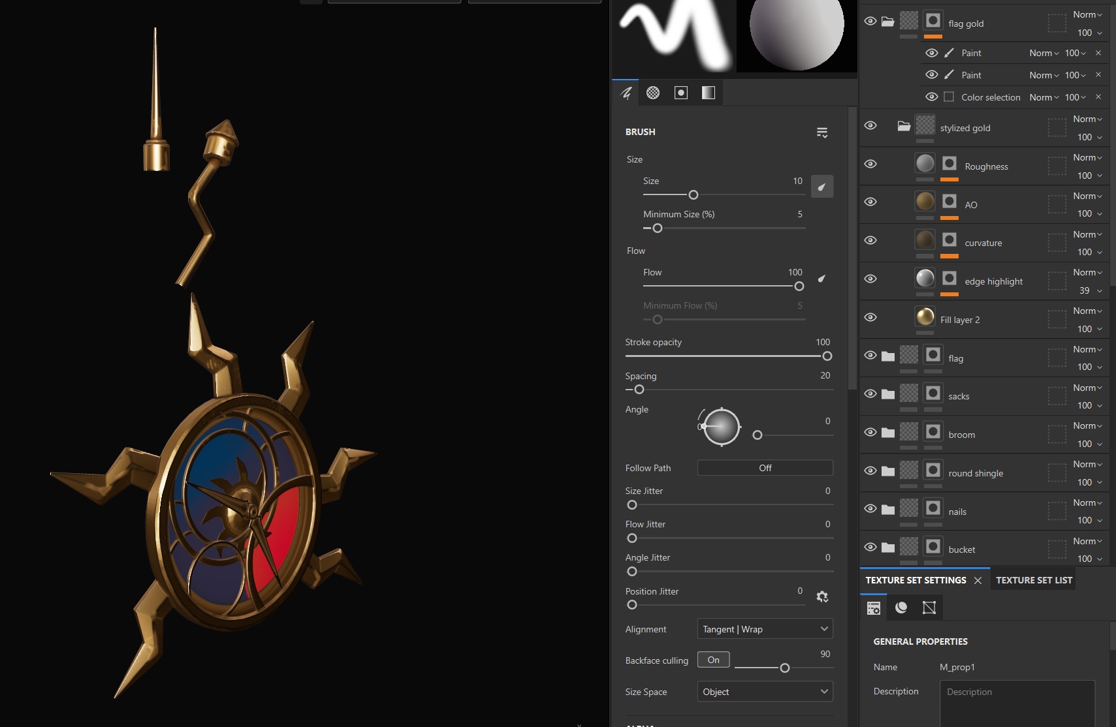Screen dimensions: 1116x727
Task: Open opacity dropdown for round shingle folder
Action: (1089, 482)
